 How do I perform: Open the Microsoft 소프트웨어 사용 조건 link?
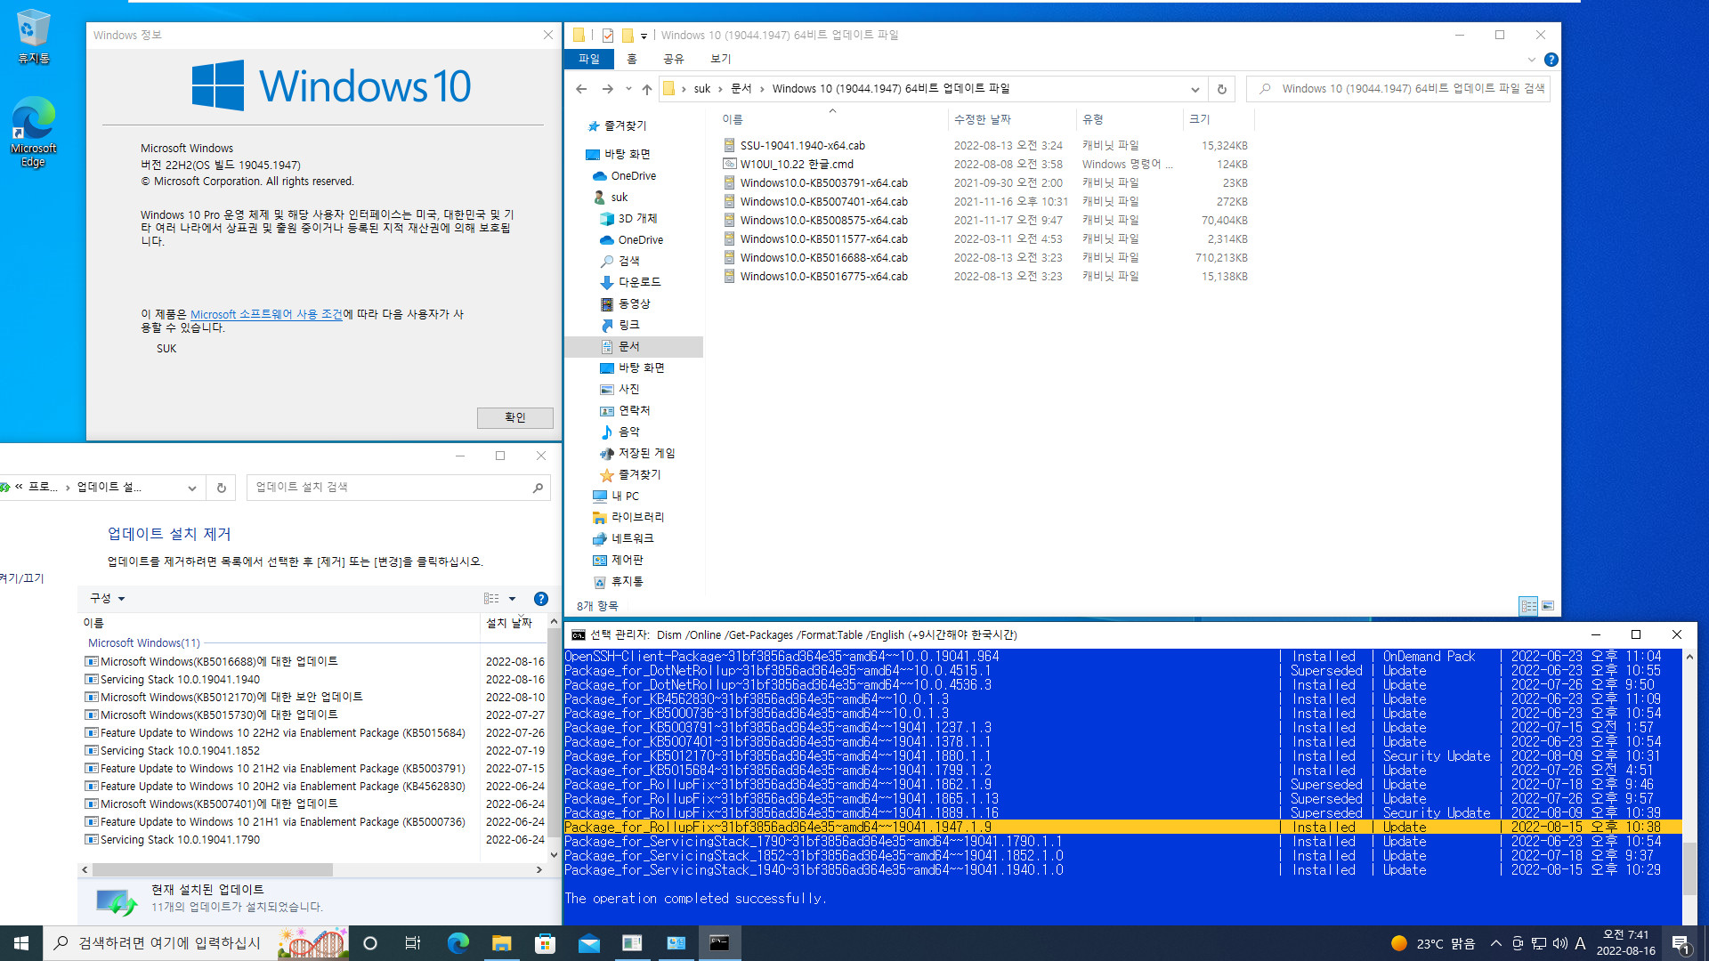tap(266, 314)
